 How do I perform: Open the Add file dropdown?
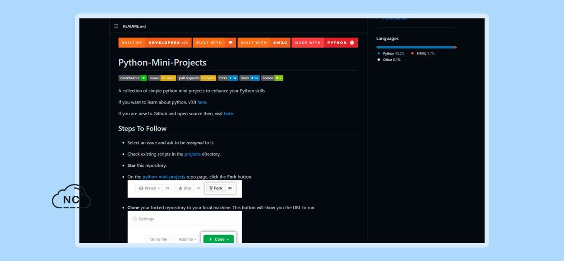pos(187,239)
